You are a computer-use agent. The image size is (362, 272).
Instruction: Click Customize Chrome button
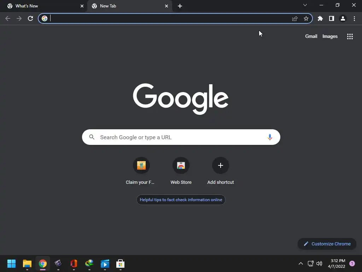327,244
